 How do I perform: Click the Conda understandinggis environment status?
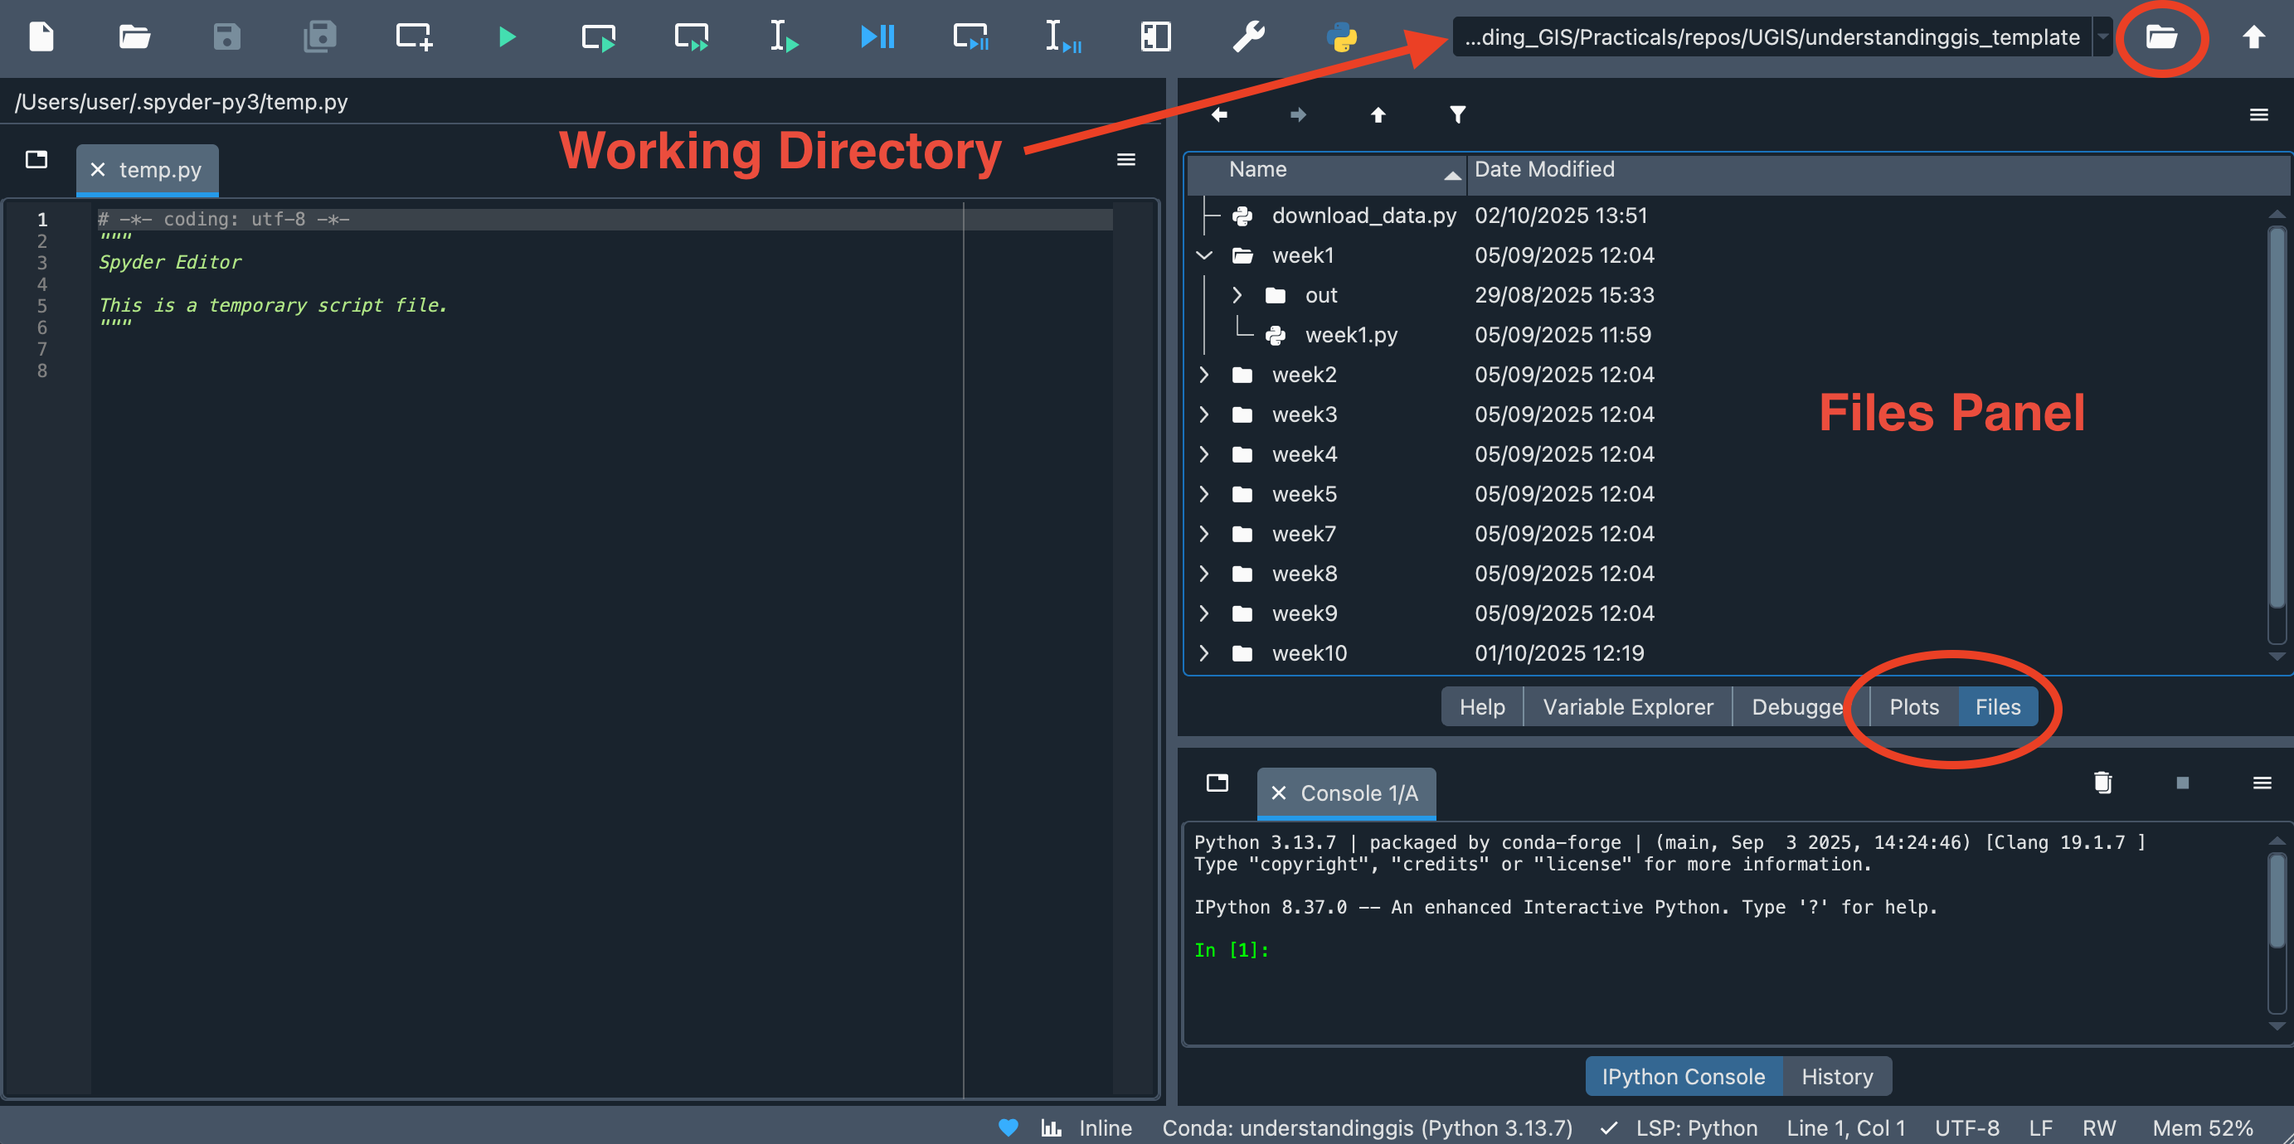[x=1367, y=1128]
